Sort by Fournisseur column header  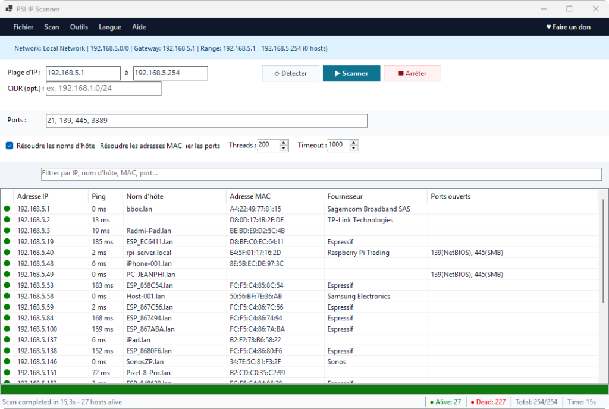(376, 196)
